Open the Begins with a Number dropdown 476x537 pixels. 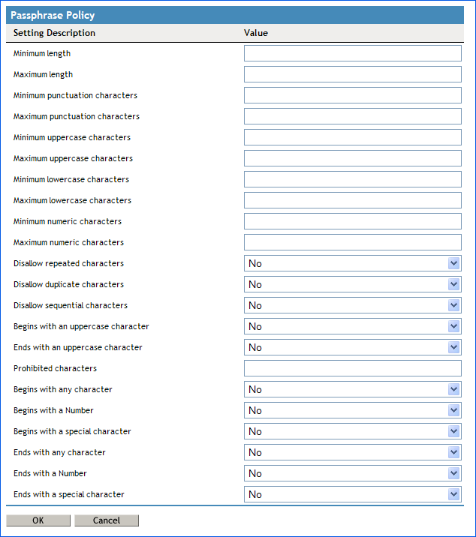click(x=352, y=410)
